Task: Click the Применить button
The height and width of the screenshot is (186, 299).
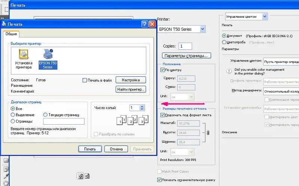Action: [x=142, y=149]
